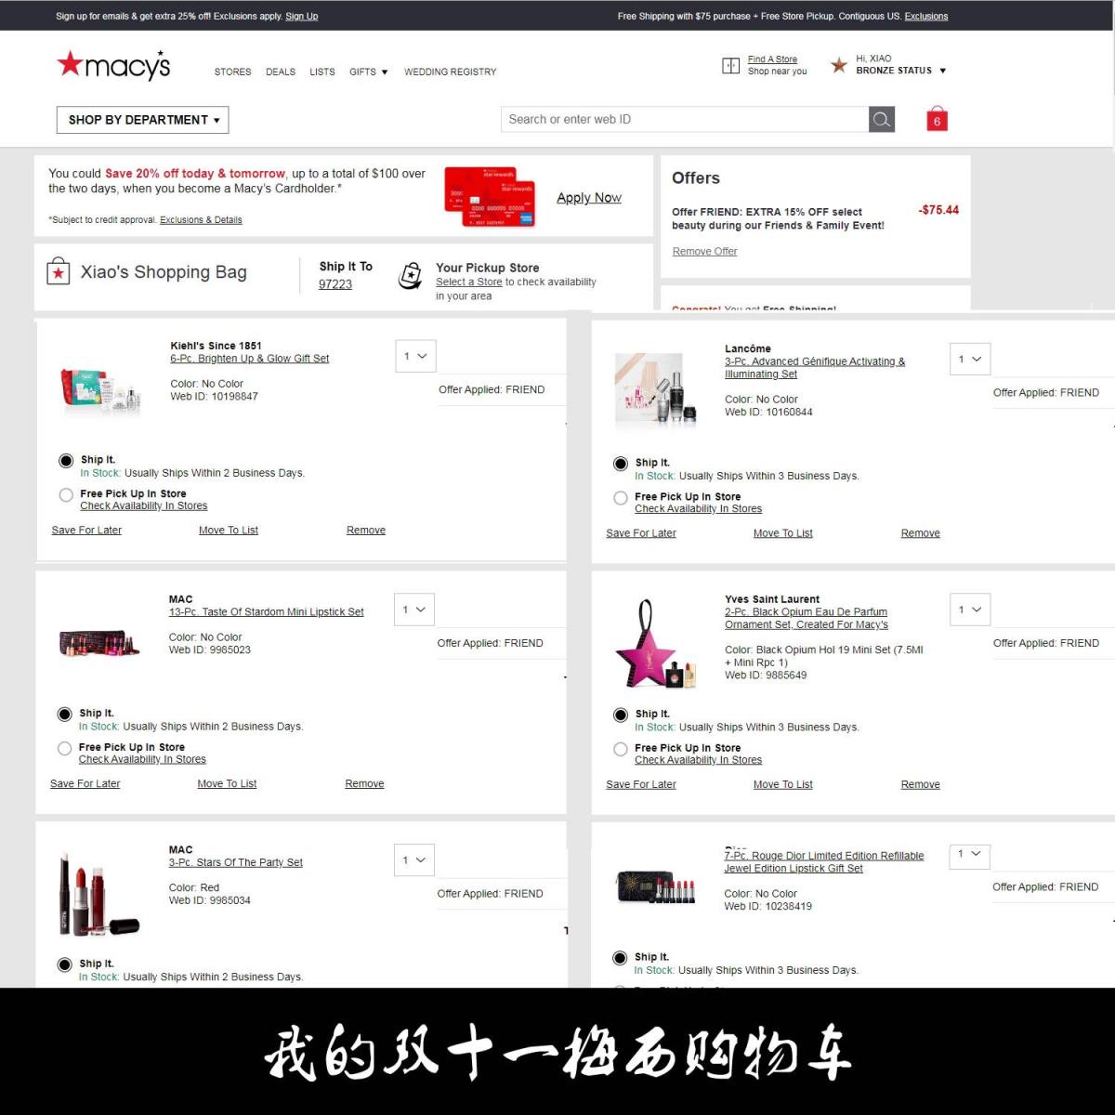This screenshot has width=1115, height=1115.
Task: Click free shipping Exclusions link
Action: 926,16
